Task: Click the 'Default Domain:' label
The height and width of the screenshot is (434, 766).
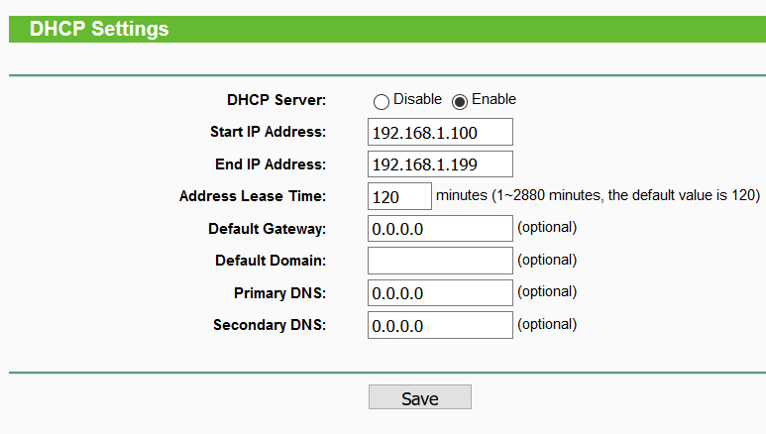Action: tap(271, 261)
